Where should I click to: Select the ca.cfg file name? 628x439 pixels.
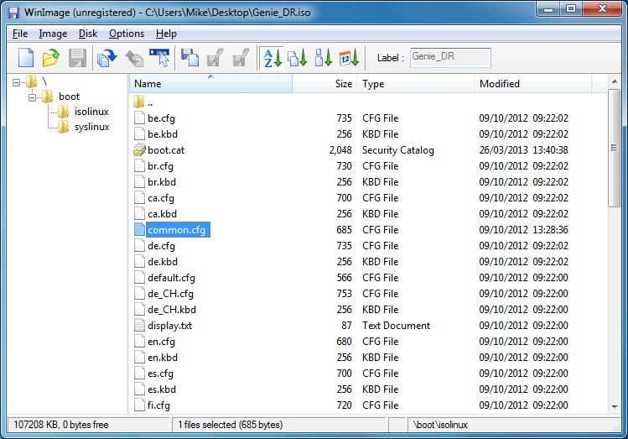click(x=161, y=198)
